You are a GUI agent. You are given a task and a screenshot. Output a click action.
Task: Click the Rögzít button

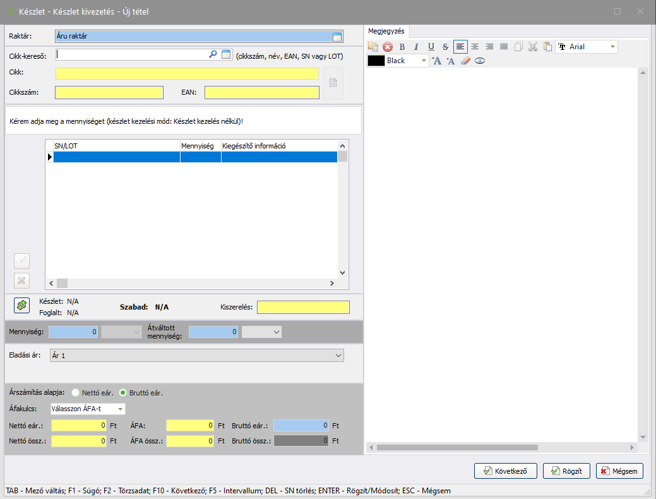[566, 471]
